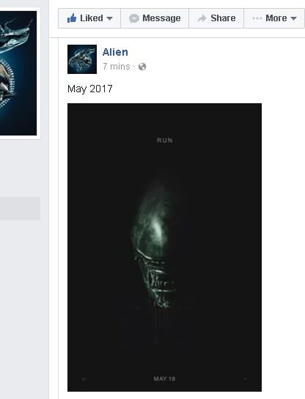This screenshot has height=399, width=305.
Task: Click the speech bubble icon beside Message
Action: point(134,18)
